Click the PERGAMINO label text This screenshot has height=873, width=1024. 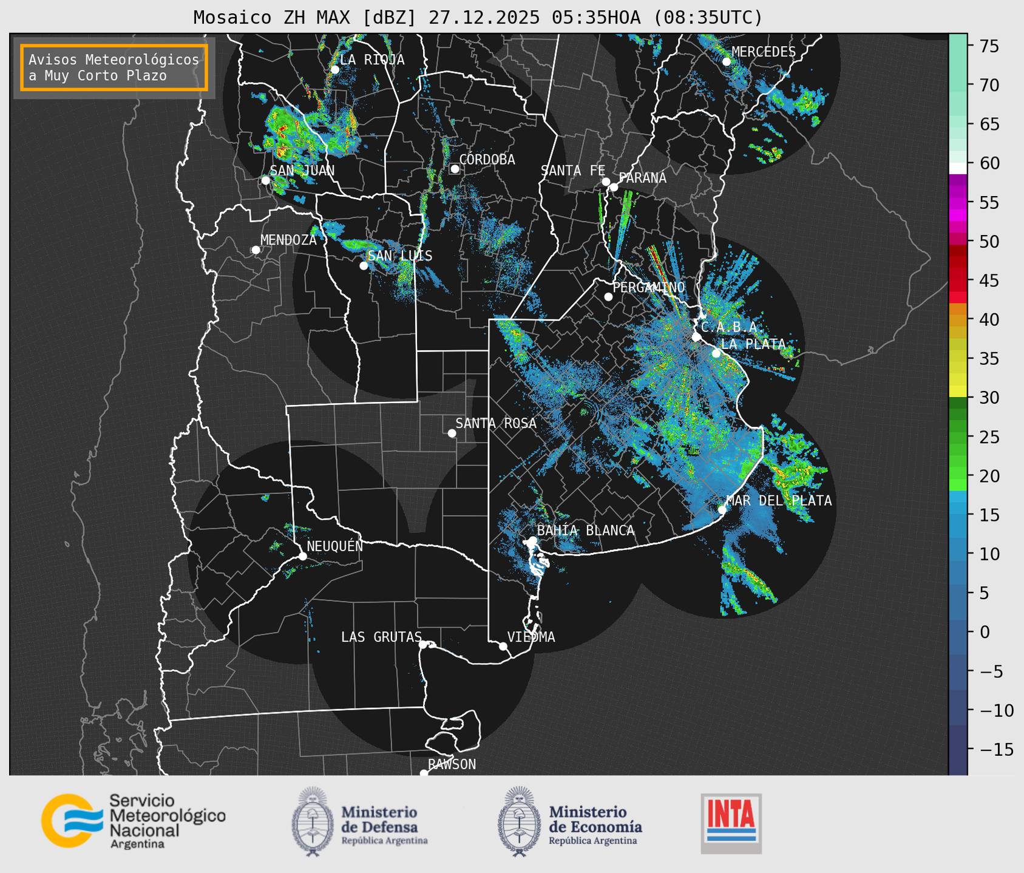pos(649,287)
